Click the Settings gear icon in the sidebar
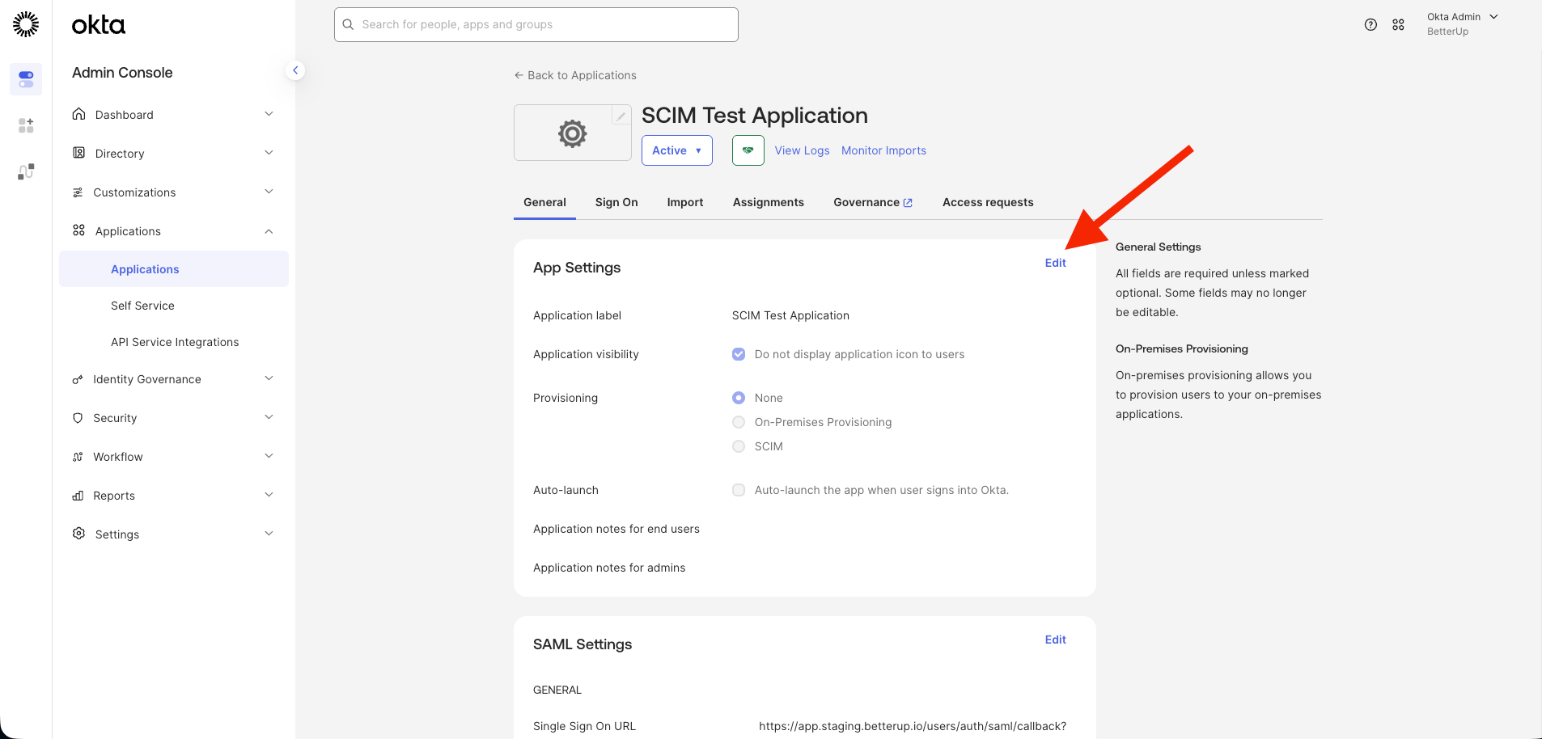This screenshot has width=1542, height=739. [78, 534]
